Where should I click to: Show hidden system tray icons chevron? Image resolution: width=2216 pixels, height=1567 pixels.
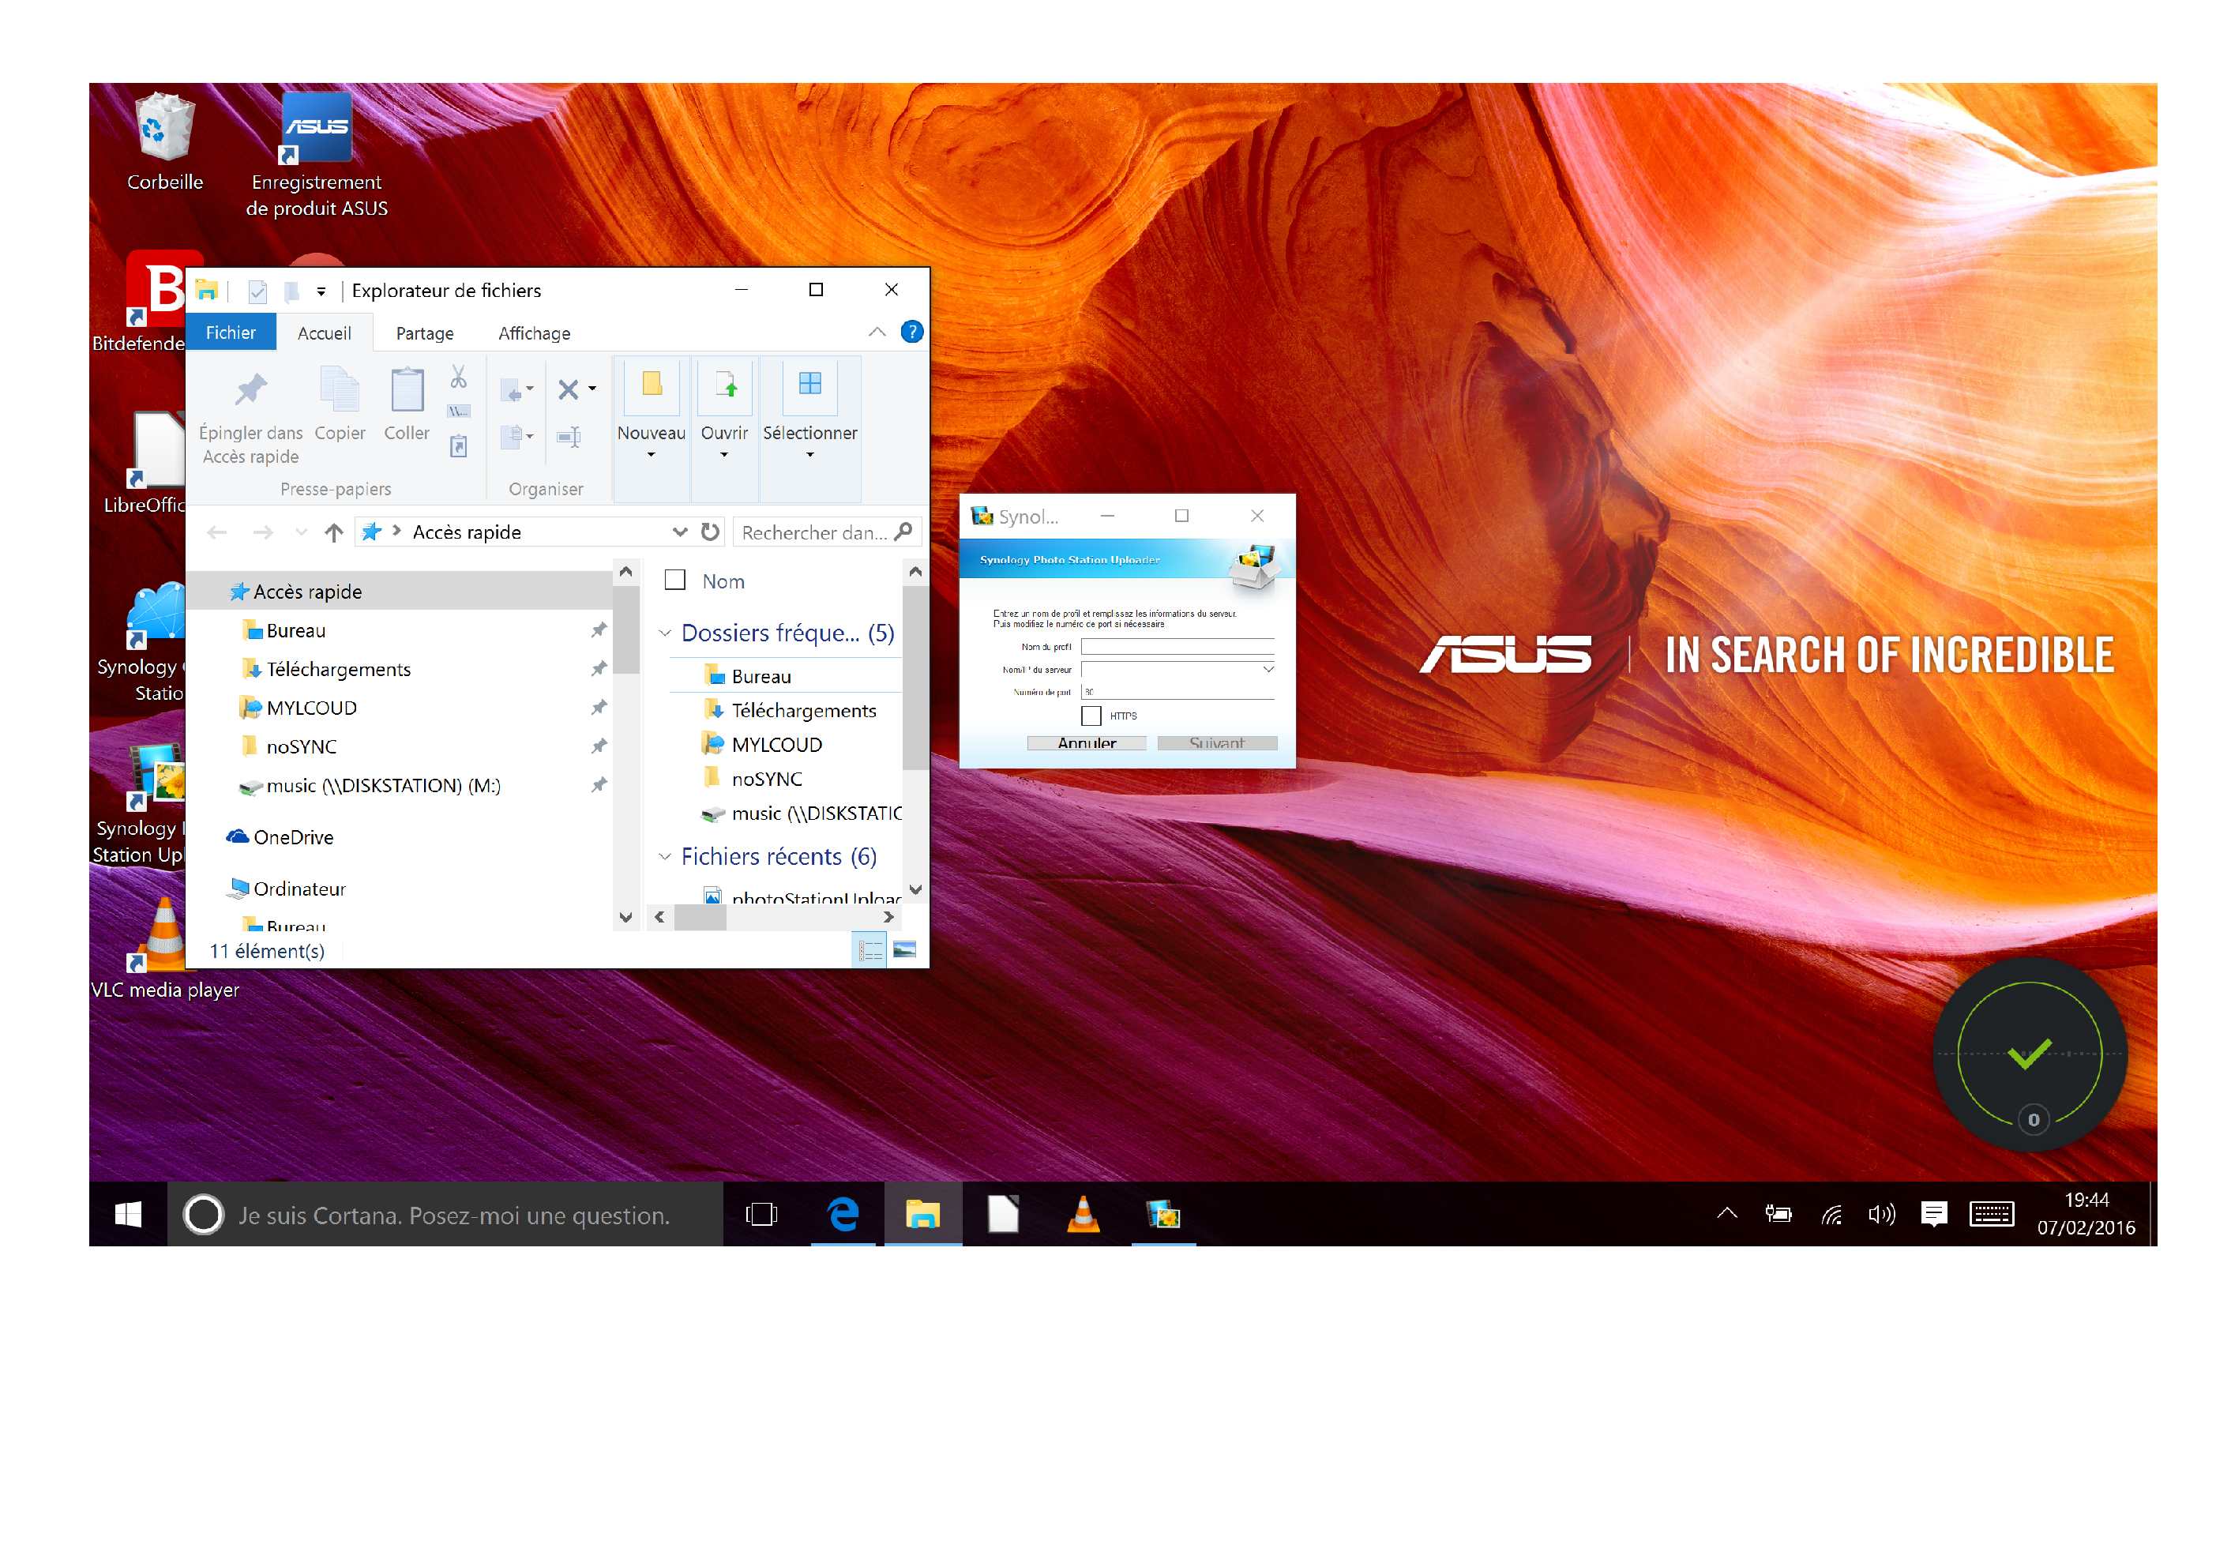coord(1728,1215)
